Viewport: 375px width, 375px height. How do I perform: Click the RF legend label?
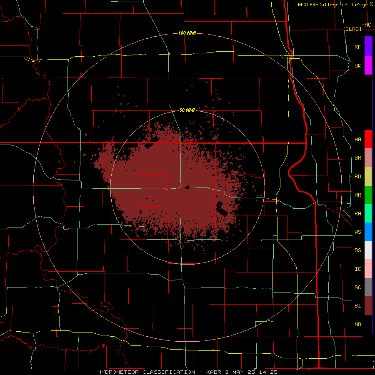(357, 47)
